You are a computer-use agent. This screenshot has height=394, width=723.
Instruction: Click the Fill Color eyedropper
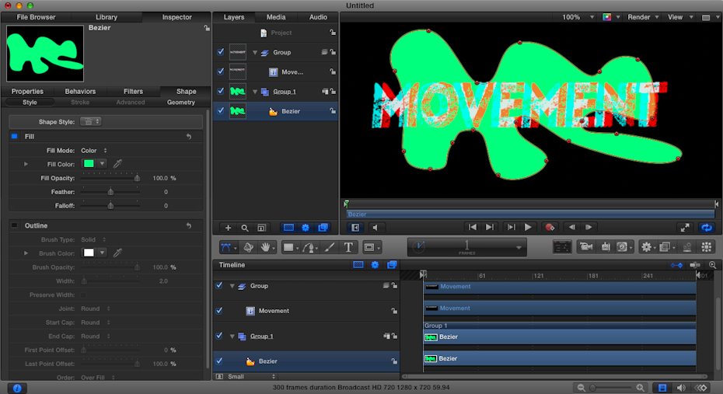[x=118, y=164]
